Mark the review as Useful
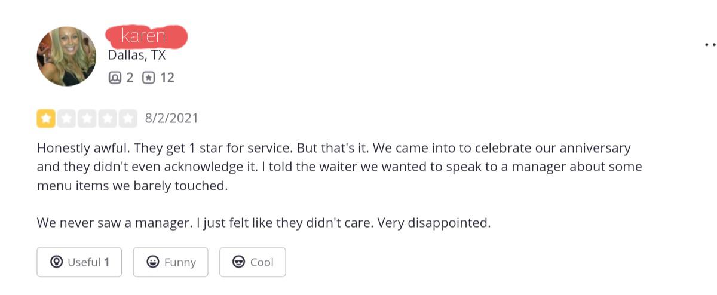 (x=79, y=262)
